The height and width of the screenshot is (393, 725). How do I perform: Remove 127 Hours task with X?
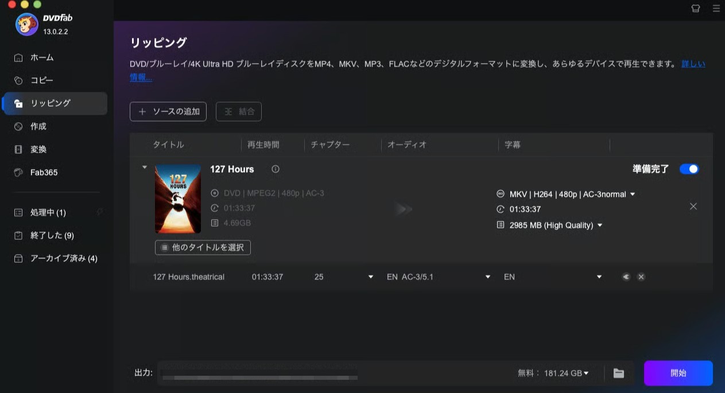[693, 207]
